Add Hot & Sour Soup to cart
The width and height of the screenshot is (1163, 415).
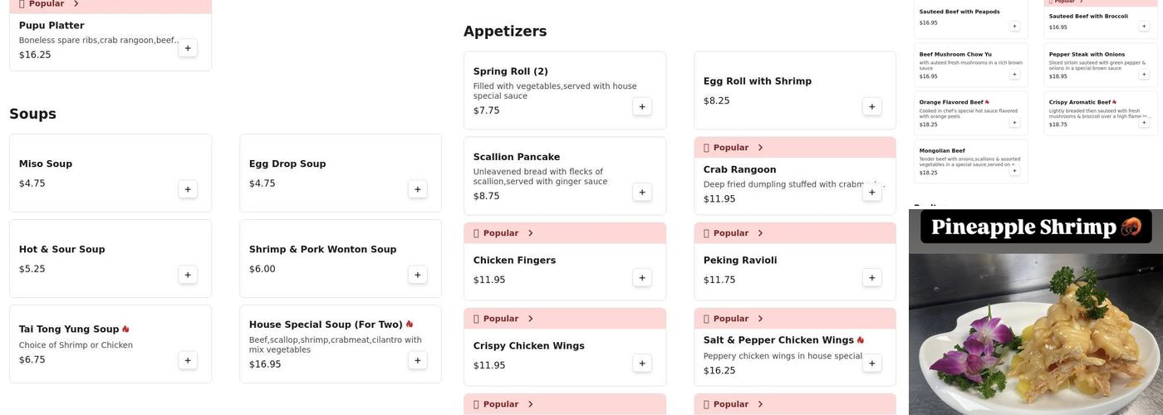[x=188, y=275]
